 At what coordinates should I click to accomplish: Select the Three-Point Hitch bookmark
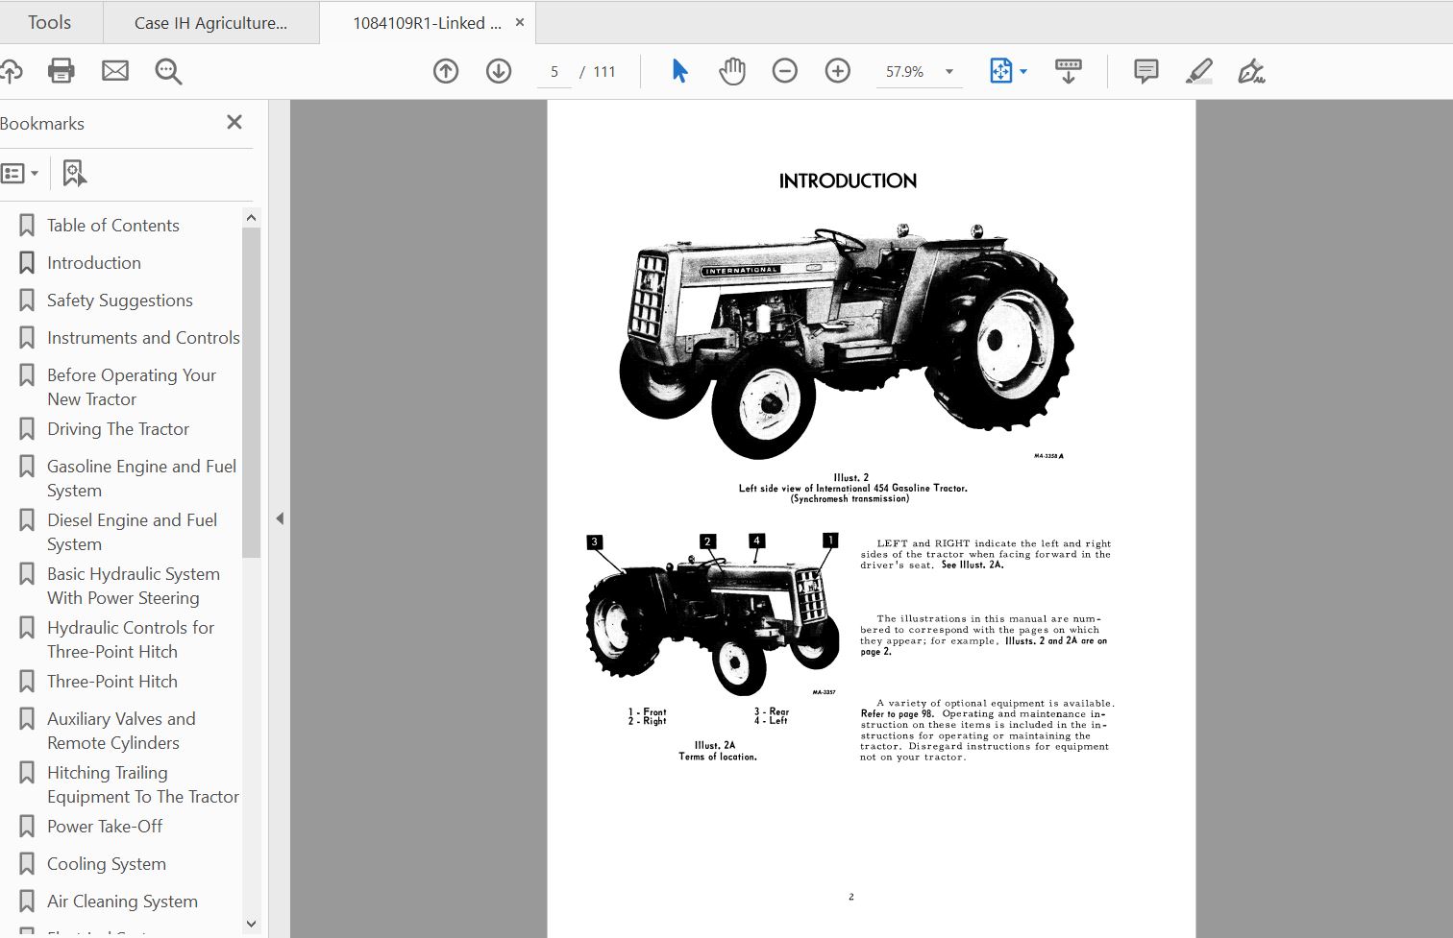click(111, 682)
